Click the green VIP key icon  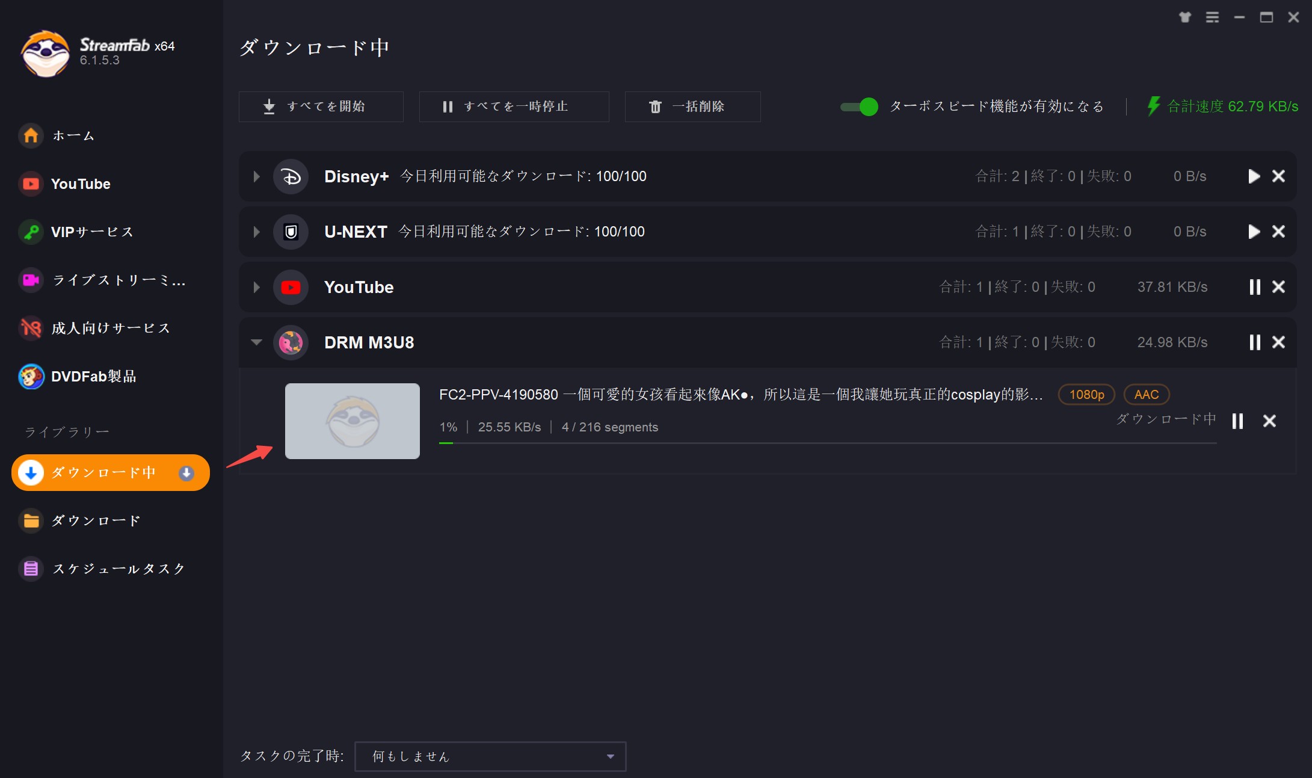point(31,232)
